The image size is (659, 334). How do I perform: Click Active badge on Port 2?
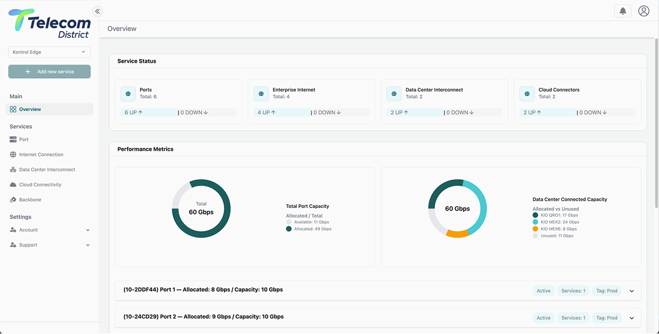[x=543, y=318]
